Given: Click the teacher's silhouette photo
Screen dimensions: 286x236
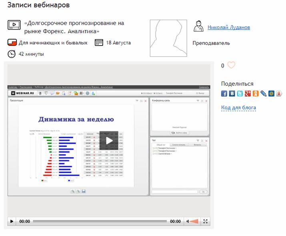Looking at the screenshot, I should click(168, 38).
